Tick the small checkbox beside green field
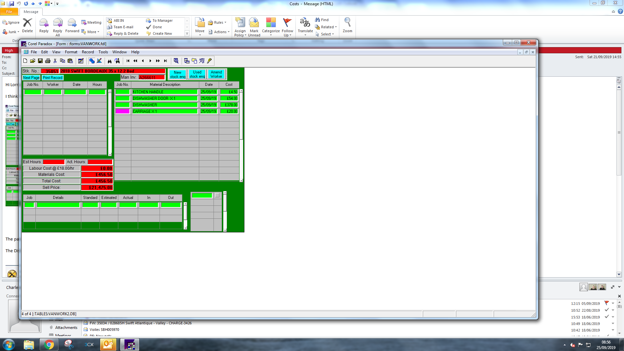 pos(217,195)
